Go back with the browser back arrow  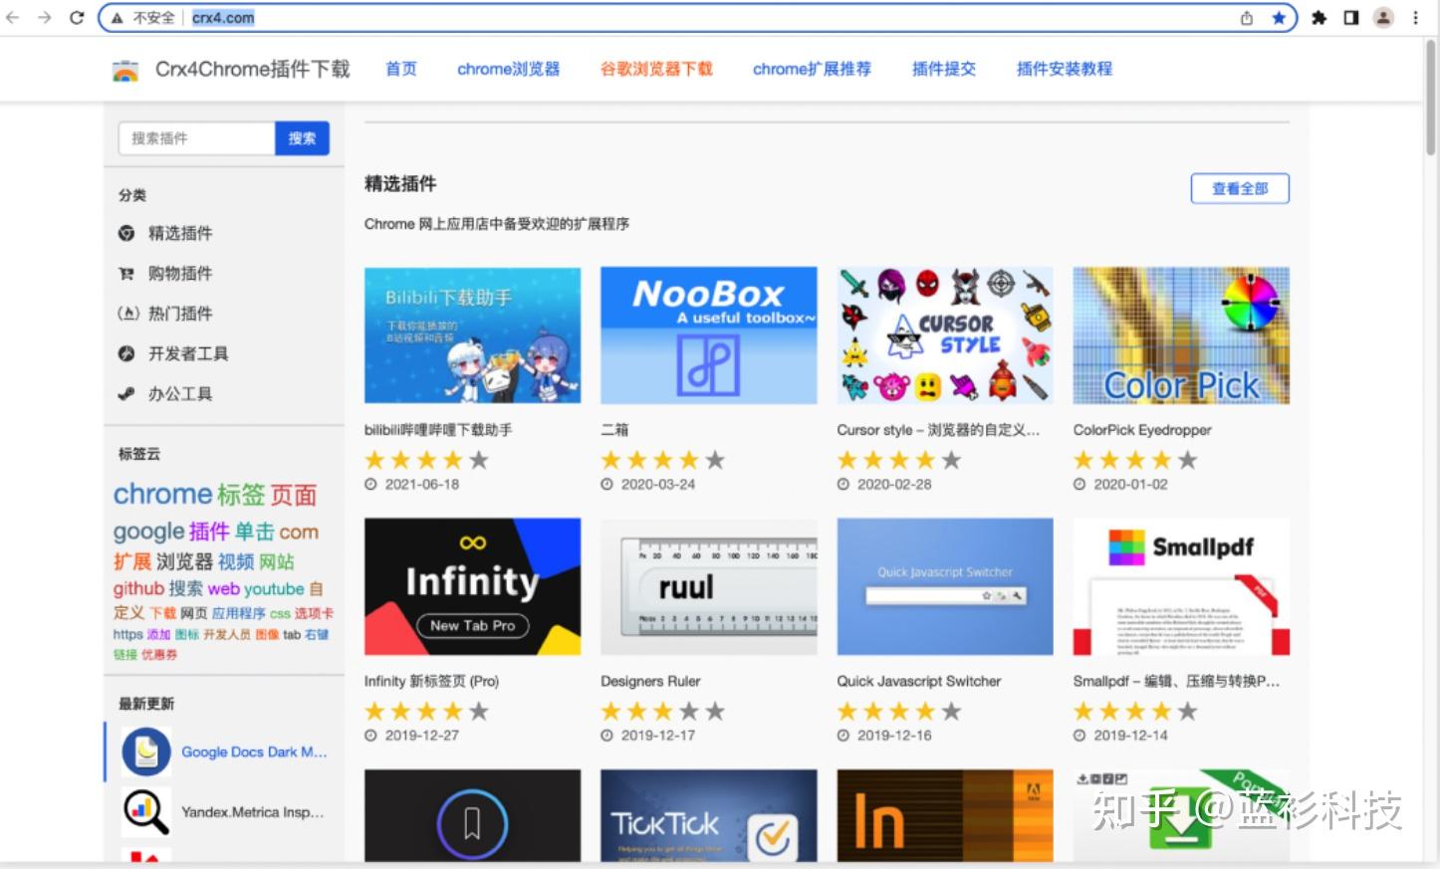point(13,18)
